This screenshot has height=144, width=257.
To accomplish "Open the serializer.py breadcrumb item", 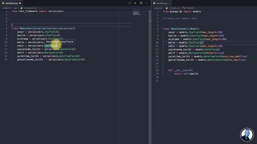I will (x=30, y=8).
